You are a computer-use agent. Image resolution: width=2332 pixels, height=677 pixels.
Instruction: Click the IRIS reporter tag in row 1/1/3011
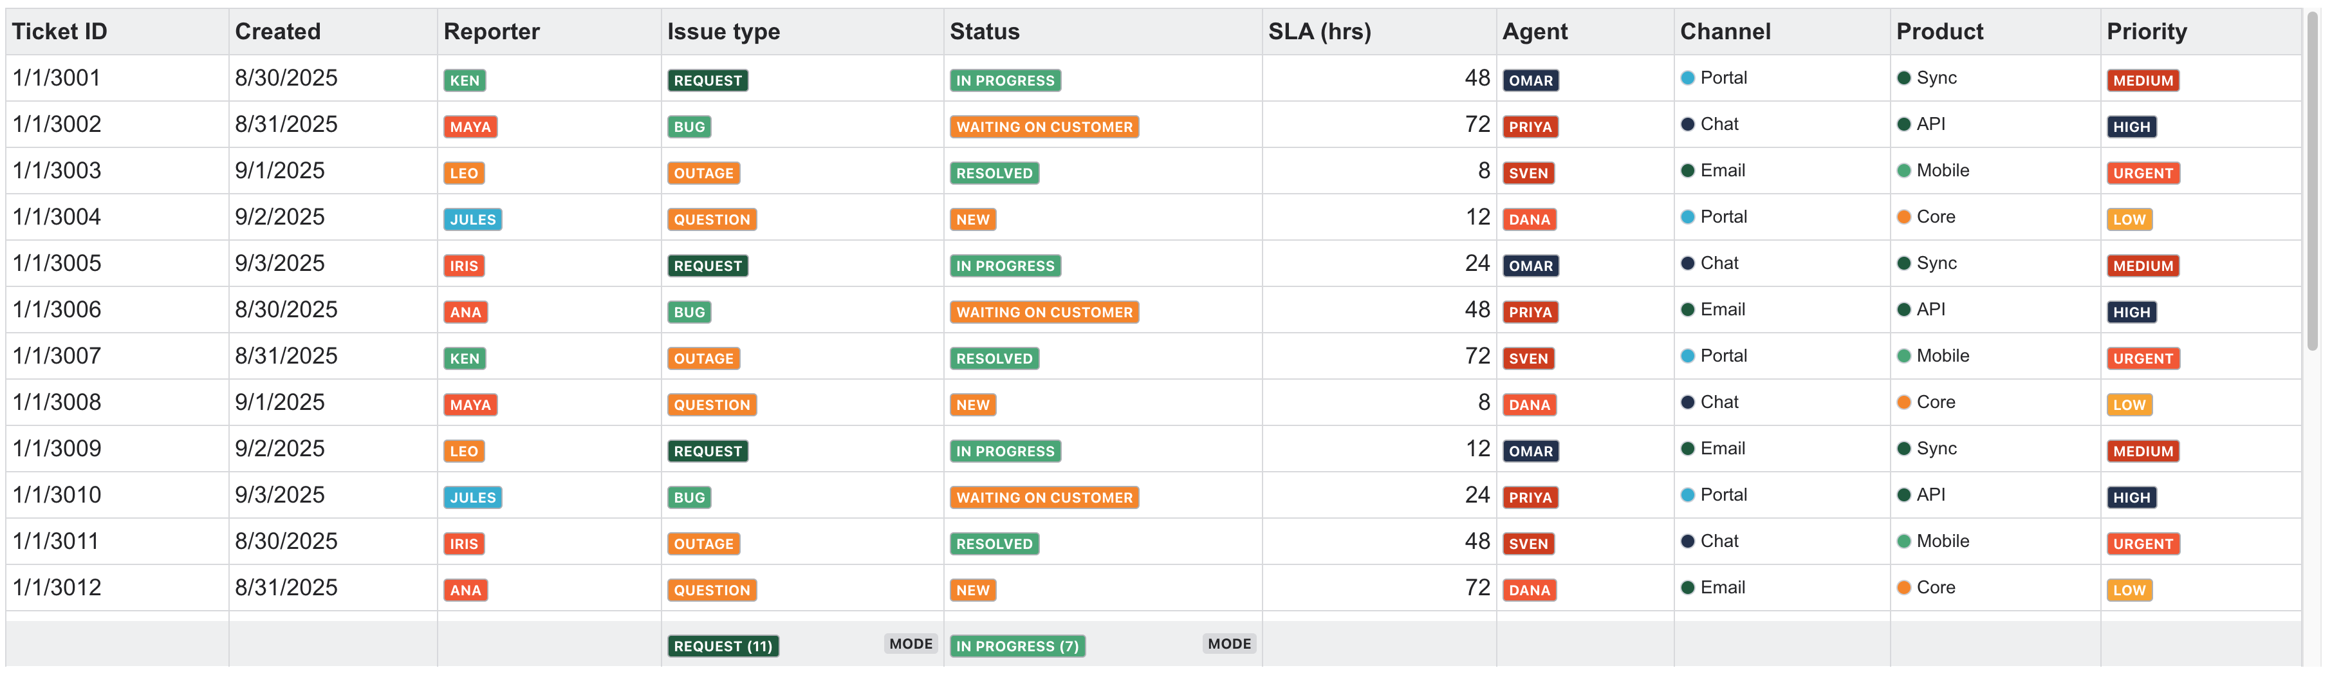click(463, 544)
